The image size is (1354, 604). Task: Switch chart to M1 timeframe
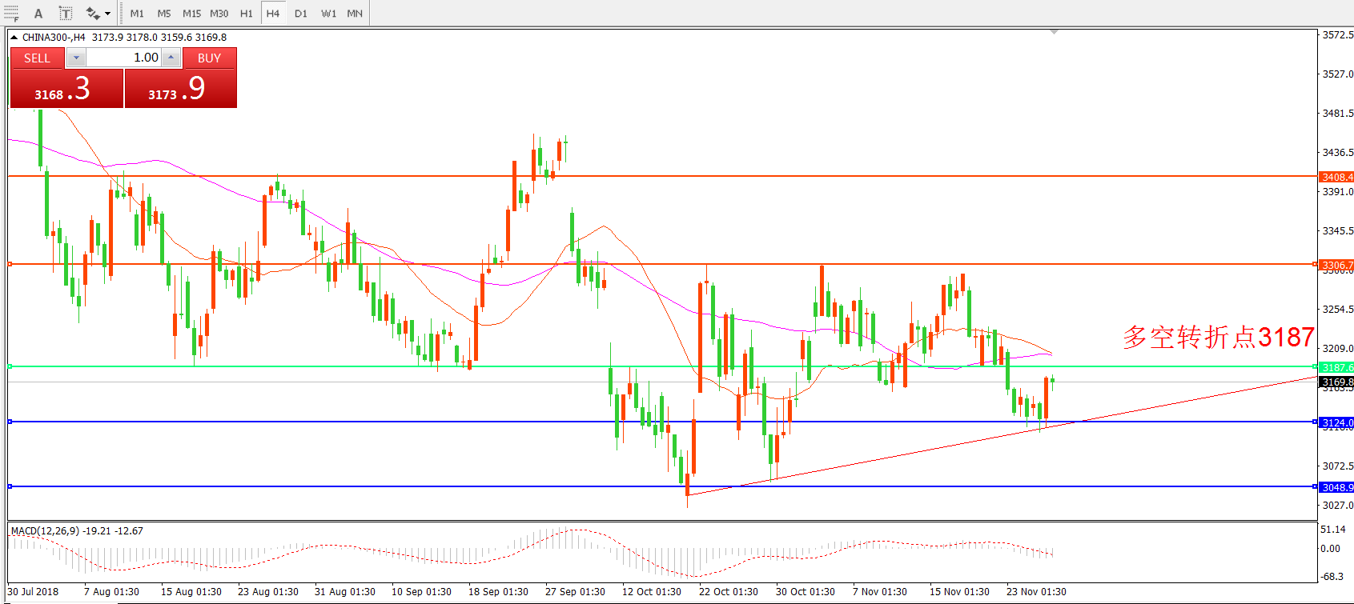[x=137, y=13]
